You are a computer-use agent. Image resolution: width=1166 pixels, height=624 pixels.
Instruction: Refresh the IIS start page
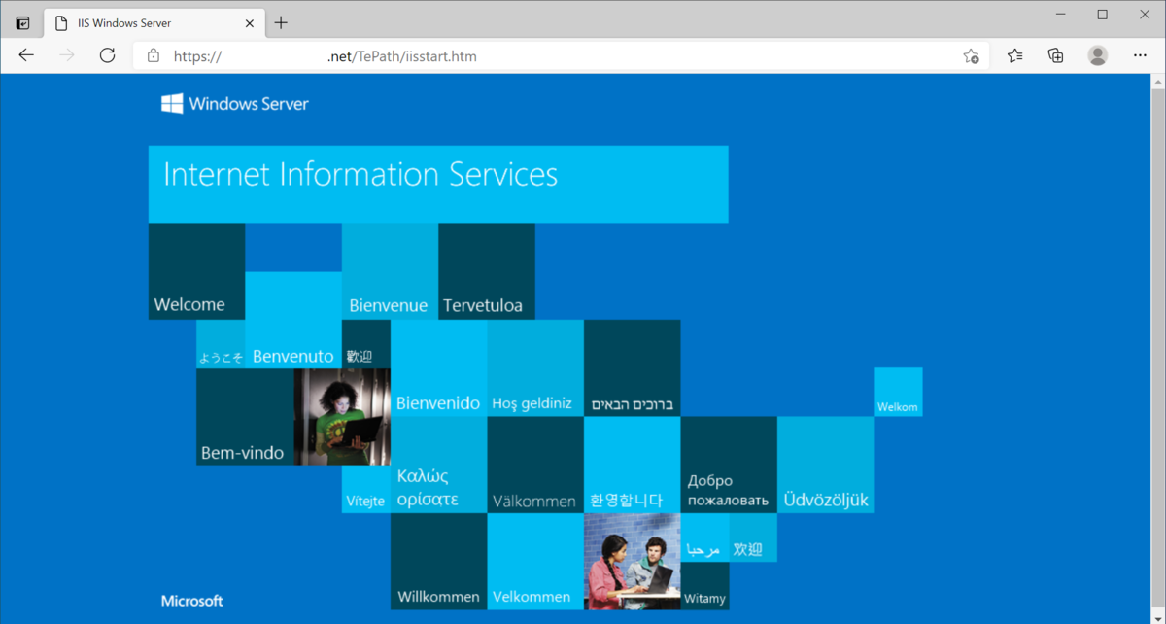108,55
